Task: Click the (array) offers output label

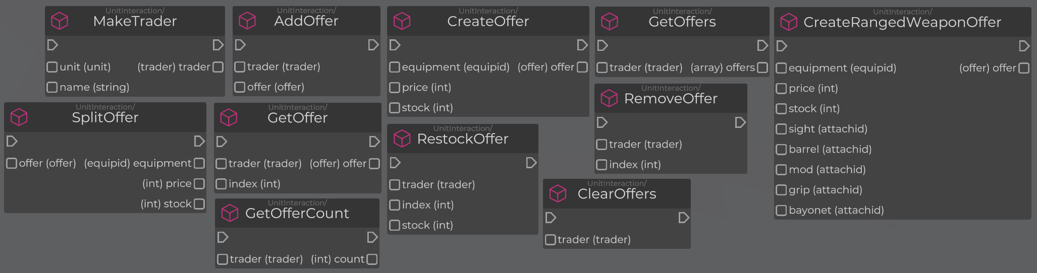Action: point(723,67)
